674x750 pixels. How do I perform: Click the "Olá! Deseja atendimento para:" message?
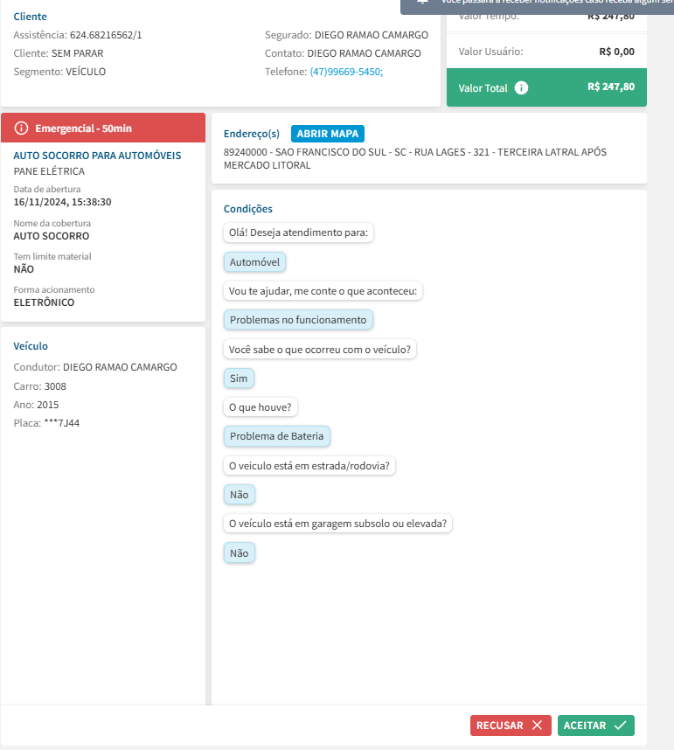click(x=300, y=233)
